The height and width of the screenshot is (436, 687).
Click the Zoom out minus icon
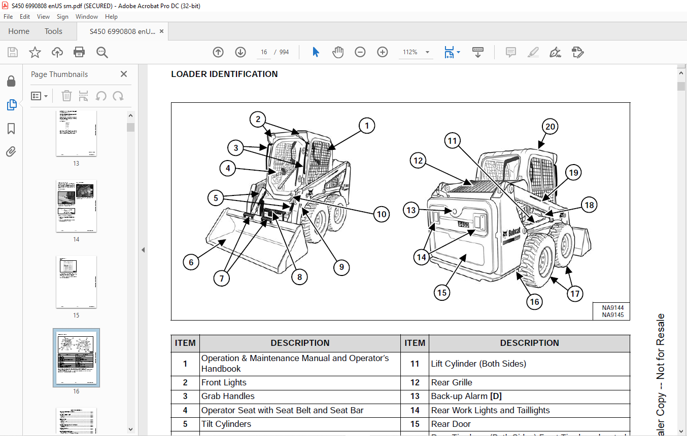[x=360, y=52]
